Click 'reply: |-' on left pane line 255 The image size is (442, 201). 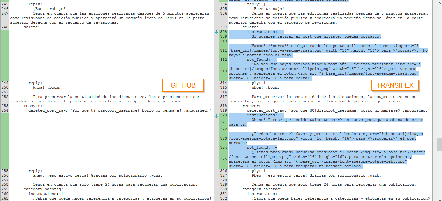pos(39,171)
